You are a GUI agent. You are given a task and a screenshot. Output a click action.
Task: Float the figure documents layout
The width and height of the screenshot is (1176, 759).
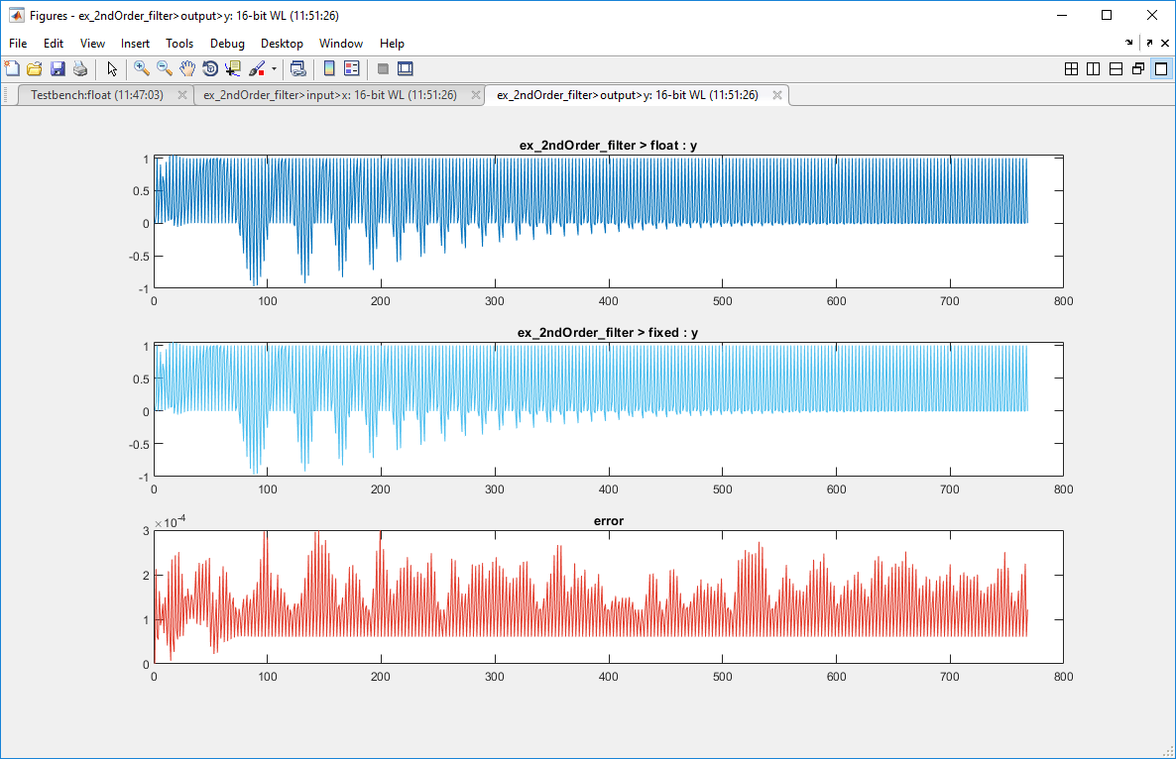tap(1136, 68)
